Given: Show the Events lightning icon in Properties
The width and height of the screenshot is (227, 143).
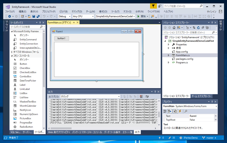Looking at the screenshot, I should click(x=180, y=111).
